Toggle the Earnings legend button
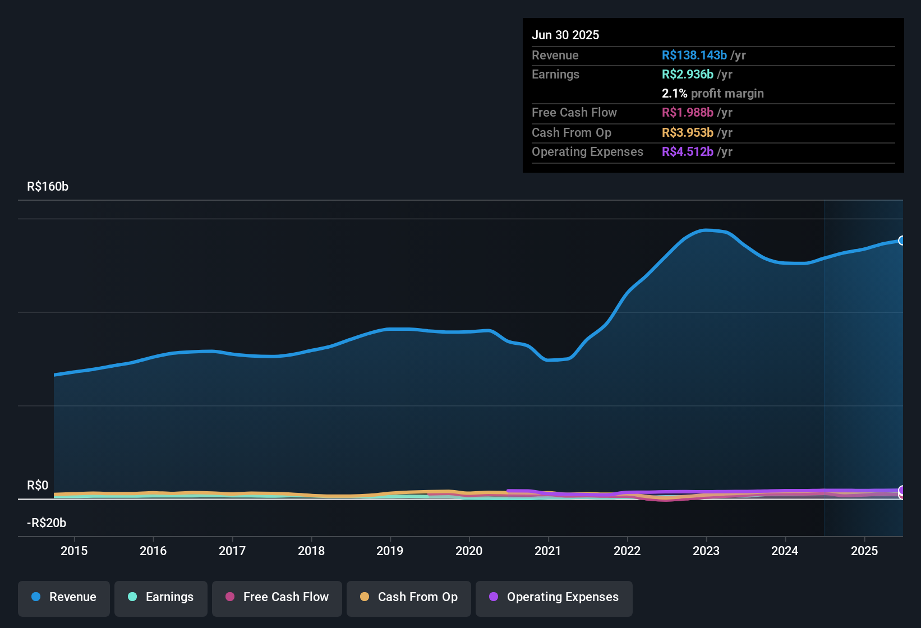The image size is (921, 628). (x=161, y=598)
